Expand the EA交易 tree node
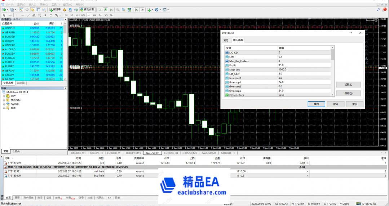This screenshot has width=389, height=206. (4, 104)
